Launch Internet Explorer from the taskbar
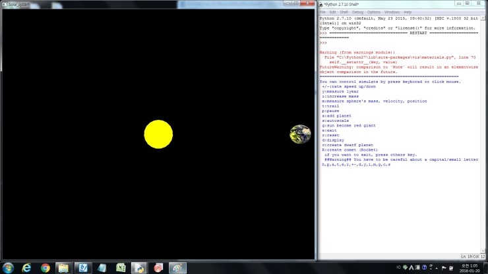 click(27, 267)
